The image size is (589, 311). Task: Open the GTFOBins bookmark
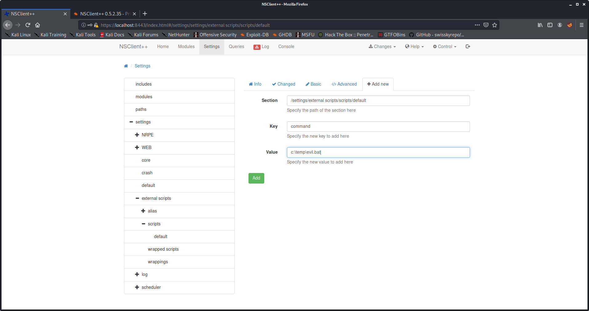pyautogui.click(x=392, y=35)
